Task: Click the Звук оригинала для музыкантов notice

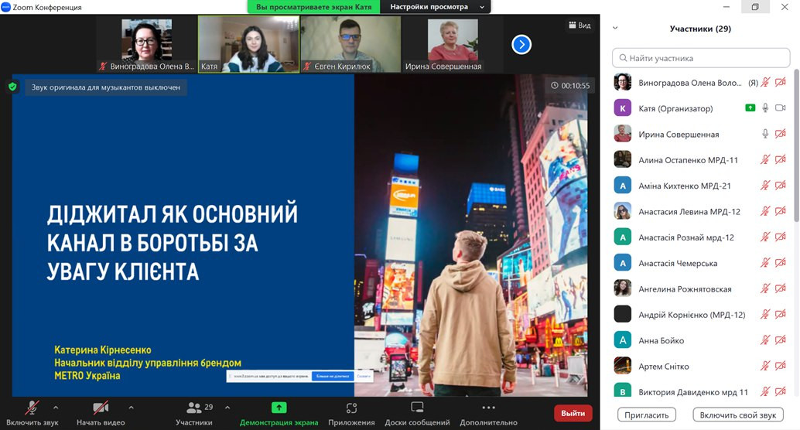Action: pos(106,87)
